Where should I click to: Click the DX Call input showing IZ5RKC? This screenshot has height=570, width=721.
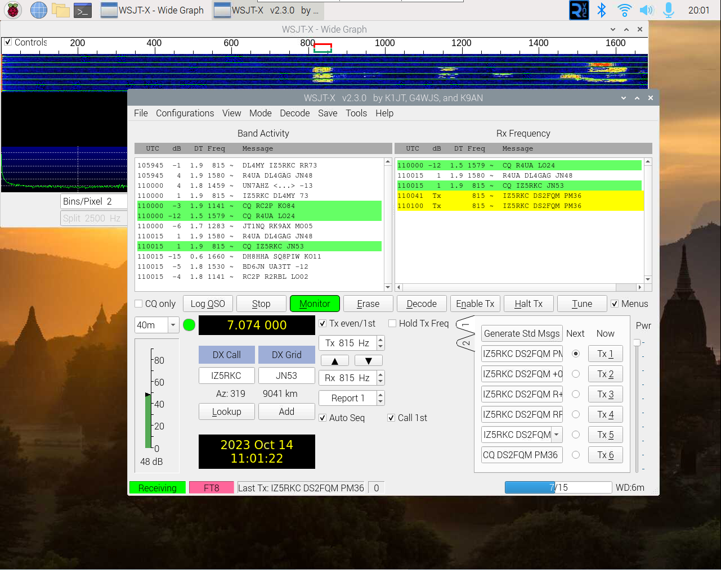[x=227, y=376]
